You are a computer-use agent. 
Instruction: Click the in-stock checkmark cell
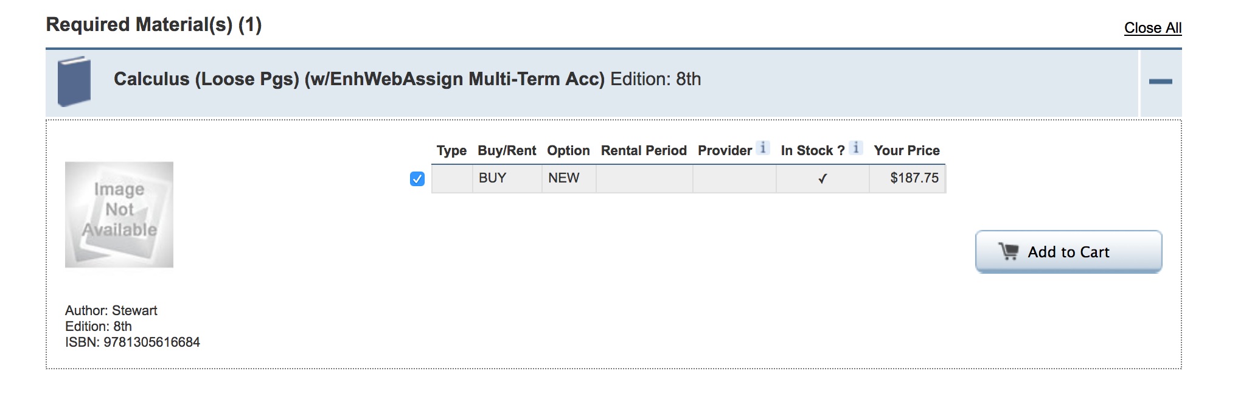(822, 179)
